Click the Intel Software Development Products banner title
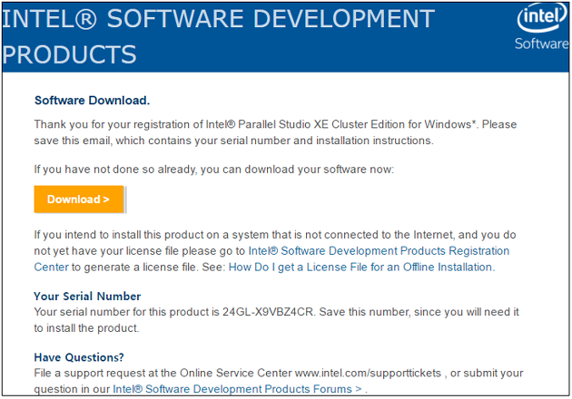 219,36
